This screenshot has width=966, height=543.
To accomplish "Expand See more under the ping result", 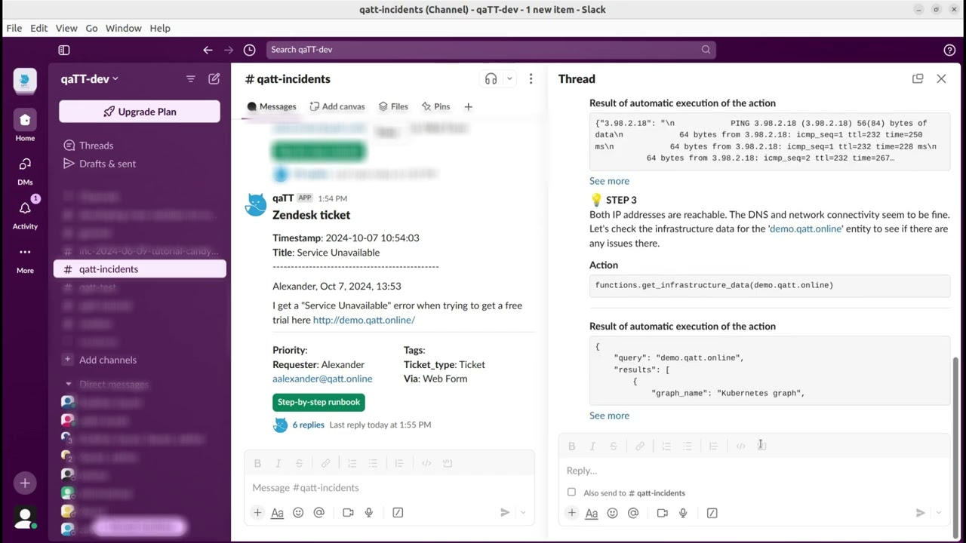I will coord(609,181).
